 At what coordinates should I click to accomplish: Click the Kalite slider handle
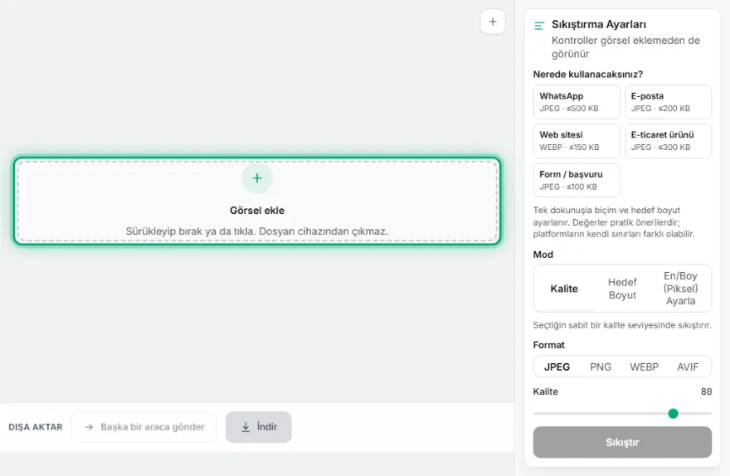(673, 413)
